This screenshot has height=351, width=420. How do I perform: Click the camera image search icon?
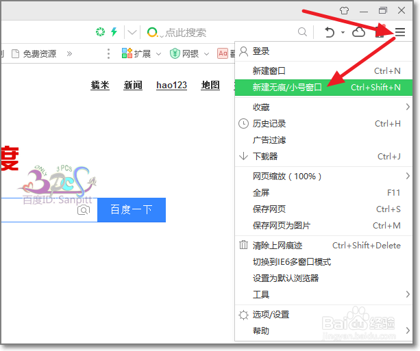[x=84, y=210]
